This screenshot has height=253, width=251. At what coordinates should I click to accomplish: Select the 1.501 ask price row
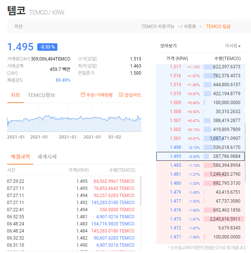[x=200, y=138]
